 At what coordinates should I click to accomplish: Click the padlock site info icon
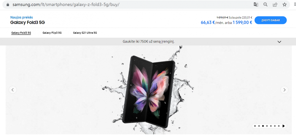pos(8,5)
